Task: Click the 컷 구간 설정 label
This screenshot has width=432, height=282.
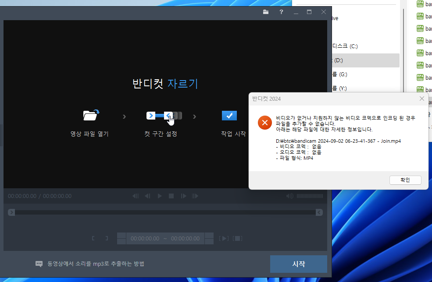Action: [x=161, y=134]
